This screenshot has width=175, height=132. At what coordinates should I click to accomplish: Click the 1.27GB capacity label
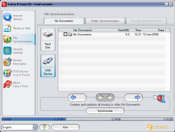point(59,119)
